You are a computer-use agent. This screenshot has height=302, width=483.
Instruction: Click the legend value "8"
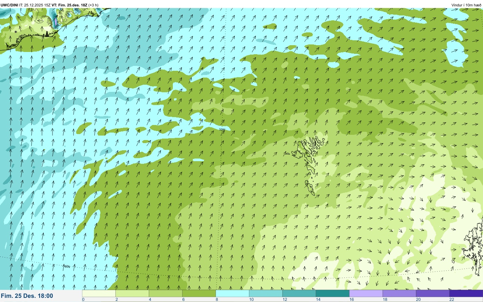pyautogui.click(x=217, y=299)
